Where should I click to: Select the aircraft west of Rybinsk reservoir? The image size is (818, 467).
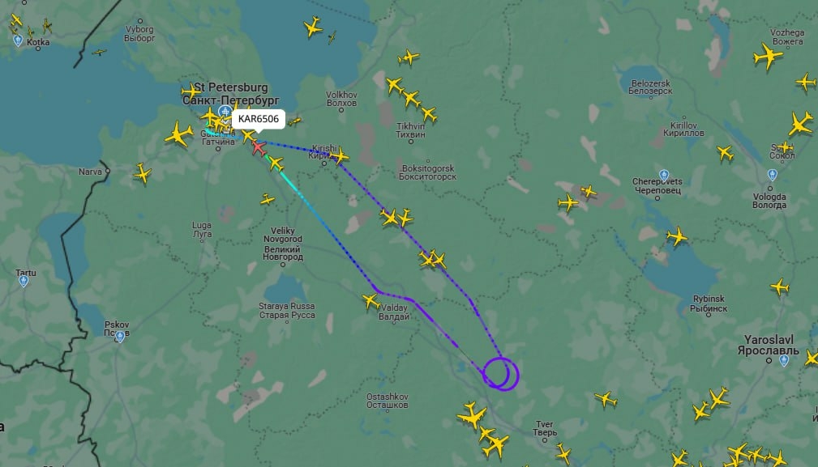tap(677, 237)
